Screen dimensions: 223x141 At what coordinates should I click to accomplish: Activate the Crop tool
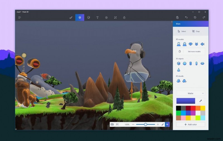pos(196,31)
